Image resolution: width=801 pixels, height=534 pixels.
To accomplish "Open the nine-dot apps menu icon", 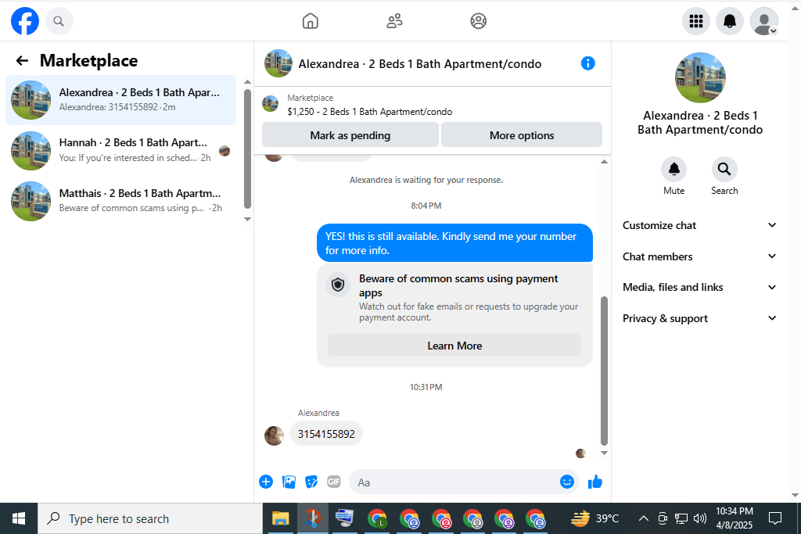I will click(x=695, y=21).
